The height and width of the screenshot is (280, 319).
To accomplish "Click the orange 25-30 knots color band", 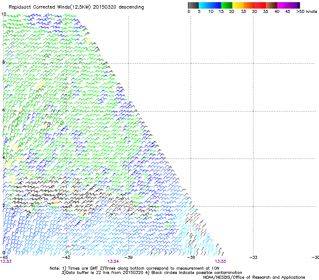I will tap(249, 5).
